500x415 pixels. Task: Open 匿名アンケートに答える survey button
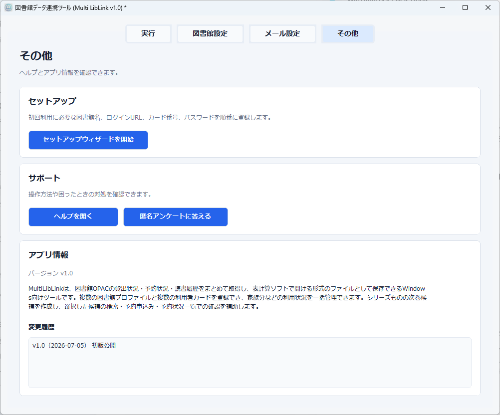(x=176, y=217)
